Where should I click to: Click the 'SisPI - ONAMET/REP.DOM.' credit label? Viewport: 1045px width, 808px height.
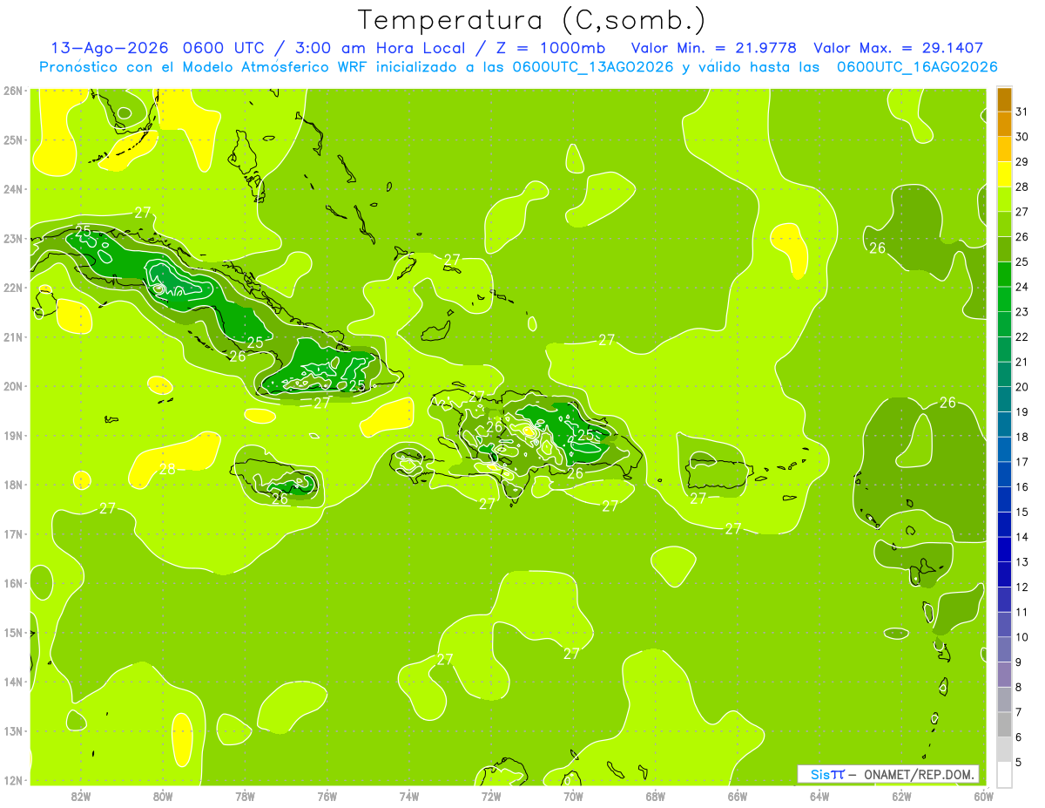click(888, 774)
